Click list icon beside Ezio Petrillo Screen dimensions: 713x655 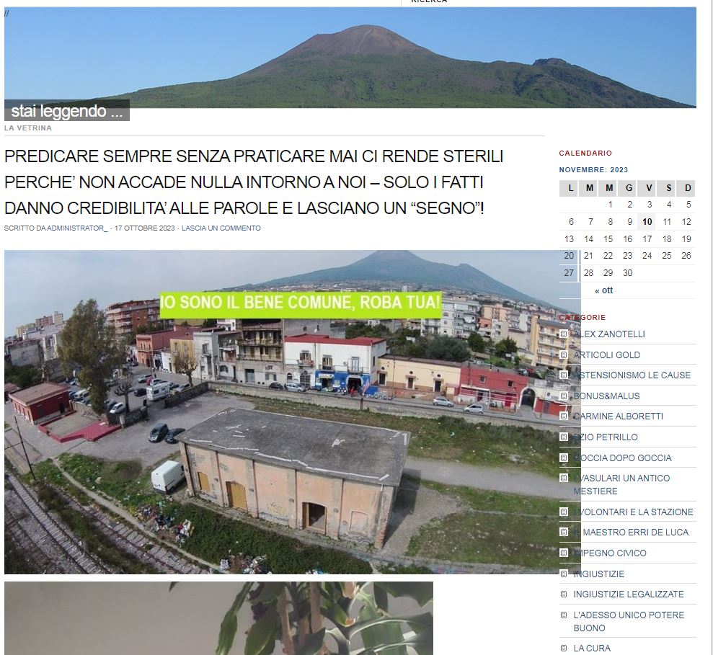pyautogui.click(x=564, y=437)
